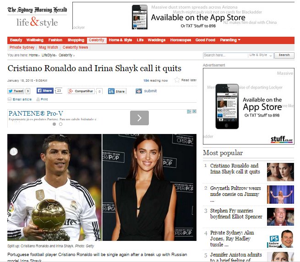Select the first ad carousel dot
The image size is (300, 262).
55,124
